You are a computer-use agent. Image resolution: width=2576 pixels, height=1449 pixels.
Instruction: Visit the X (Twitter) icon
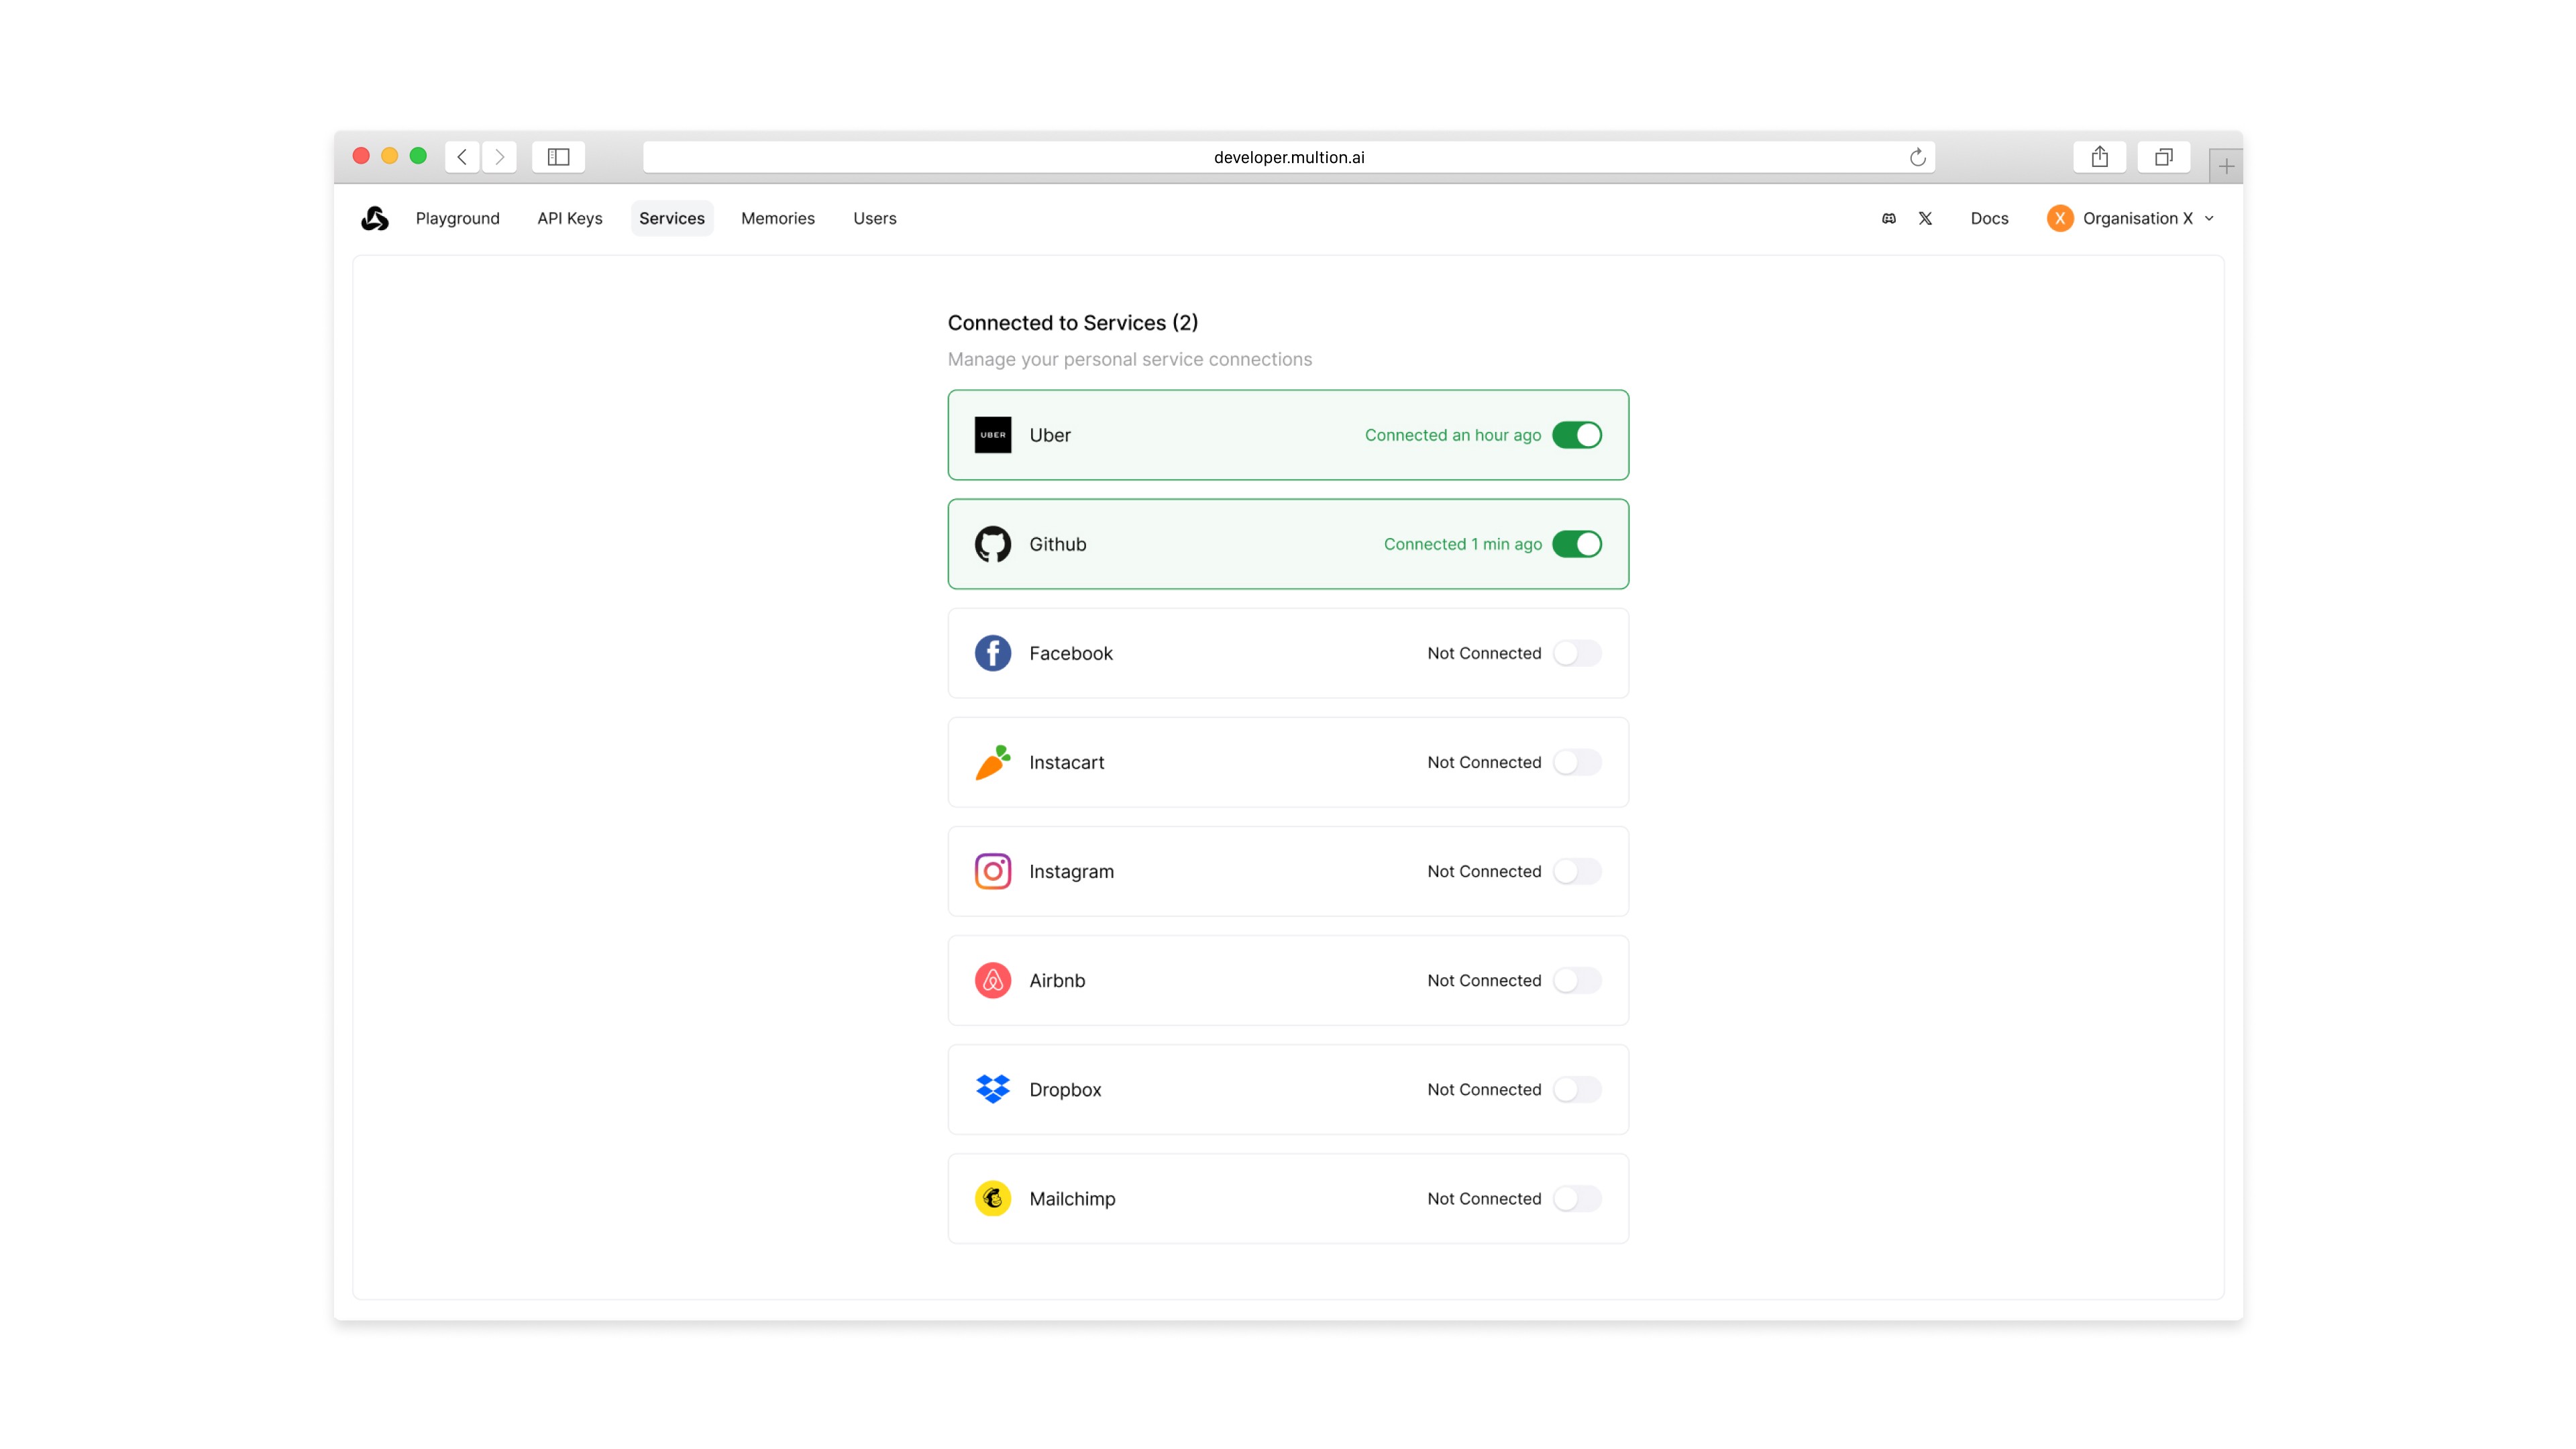(x=1925, y=218)
